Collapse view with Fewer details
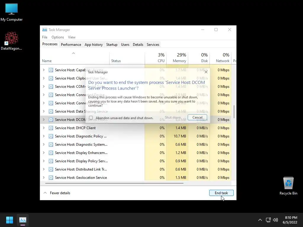This screenshot has height=227, width=303. tap(57, 193)
